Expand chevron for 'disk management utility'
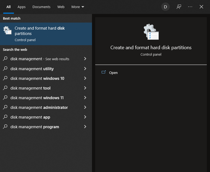This screenshot has width=210, height=172. point(85,69)
